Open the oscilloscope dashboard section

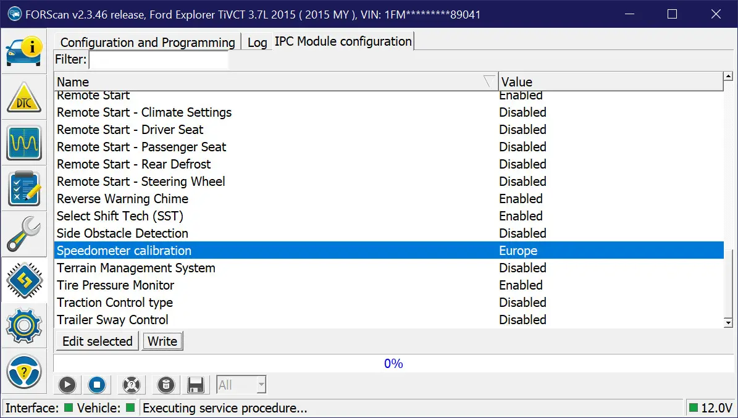click(24, 143)
